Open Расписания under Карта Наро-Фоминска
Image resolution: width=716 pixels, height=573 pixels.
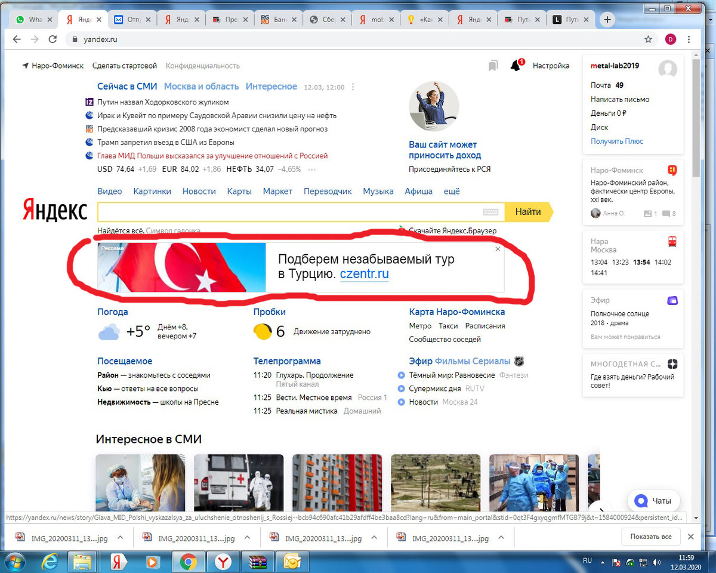tap(485, 326)
